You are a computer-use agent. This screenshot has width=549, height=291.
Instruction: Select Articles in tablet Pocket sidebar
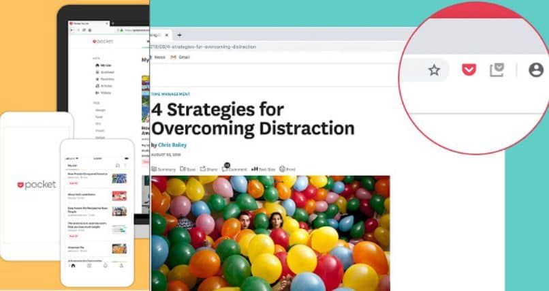(104, 86)
